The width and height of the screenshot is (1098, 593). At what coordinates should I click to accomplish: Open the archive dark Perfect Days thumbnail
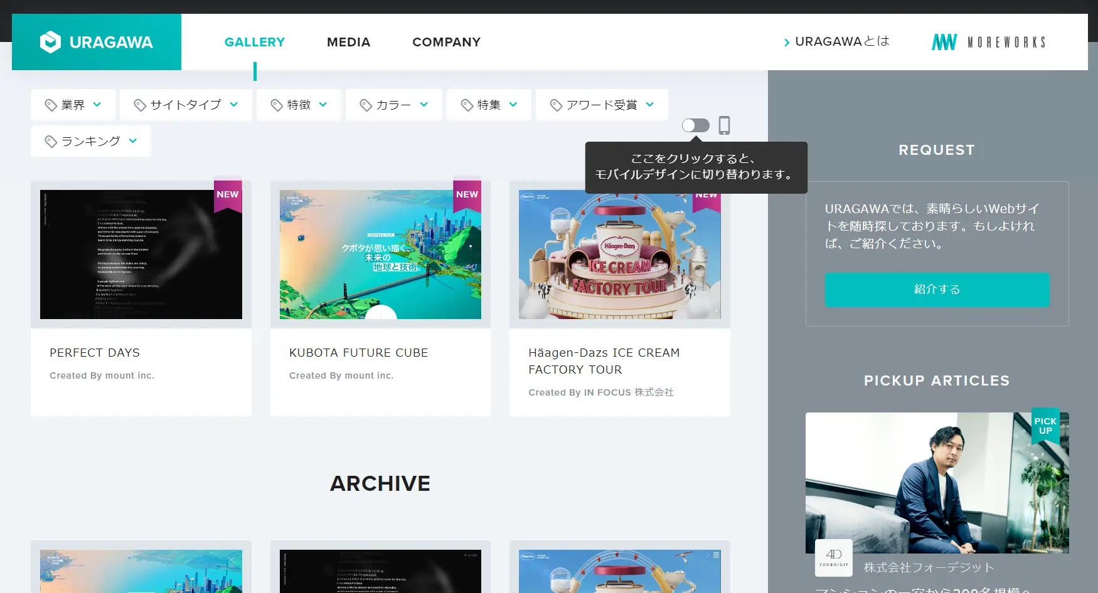[x=380, y=571]
